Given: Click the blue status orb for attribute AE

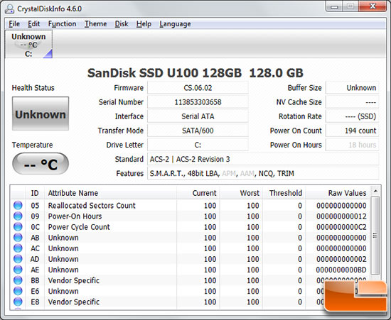Looking at the screenshot, I should tap(18, 270).
